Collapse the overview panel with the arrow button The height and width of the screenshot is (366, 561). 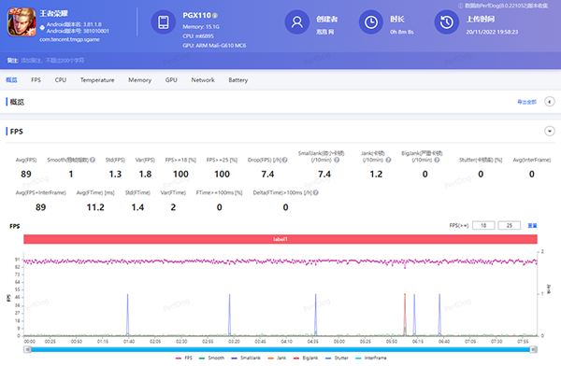[x=550, y=102]
